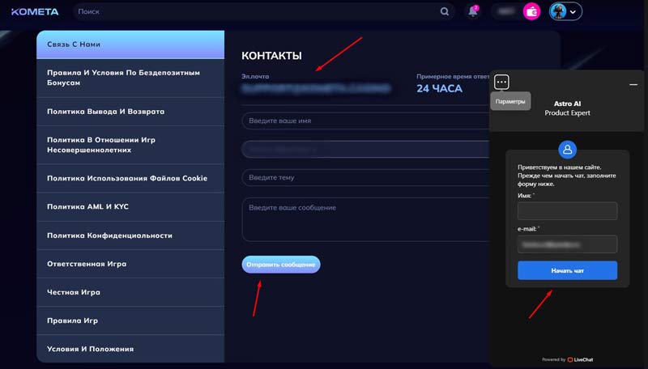Open 'Политика Вывода И Возврата' section
Viewport: 648px width, 369px height.
(130, 111)
